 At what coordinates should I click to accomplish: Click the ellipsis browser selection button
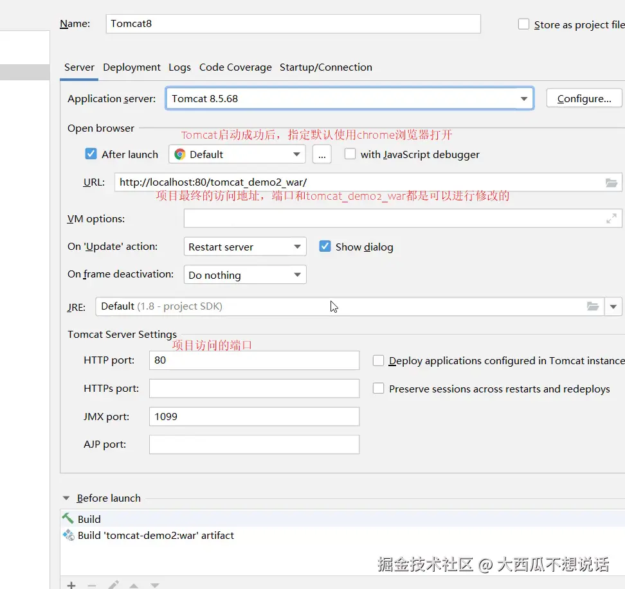coord(322,154)
